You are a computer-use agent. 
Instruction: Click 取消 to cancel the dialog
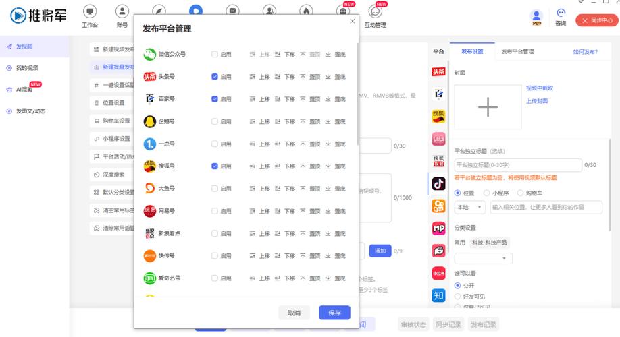pos(294,313)
